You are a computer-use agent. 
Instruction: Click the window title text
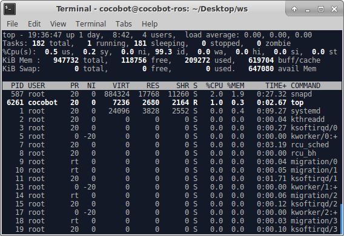(152, 9)
